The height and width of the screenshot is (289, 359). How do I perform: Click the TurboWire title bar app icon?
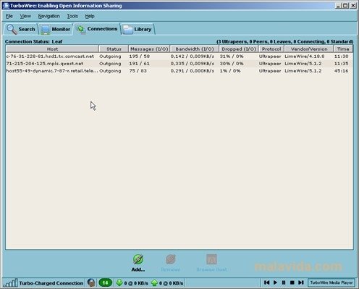point(6,6)
